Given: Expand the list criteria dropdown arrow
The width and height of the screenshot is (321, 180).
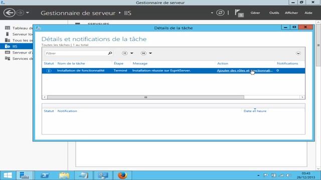Looking at the screenshot, I should [x=131, y=53].
